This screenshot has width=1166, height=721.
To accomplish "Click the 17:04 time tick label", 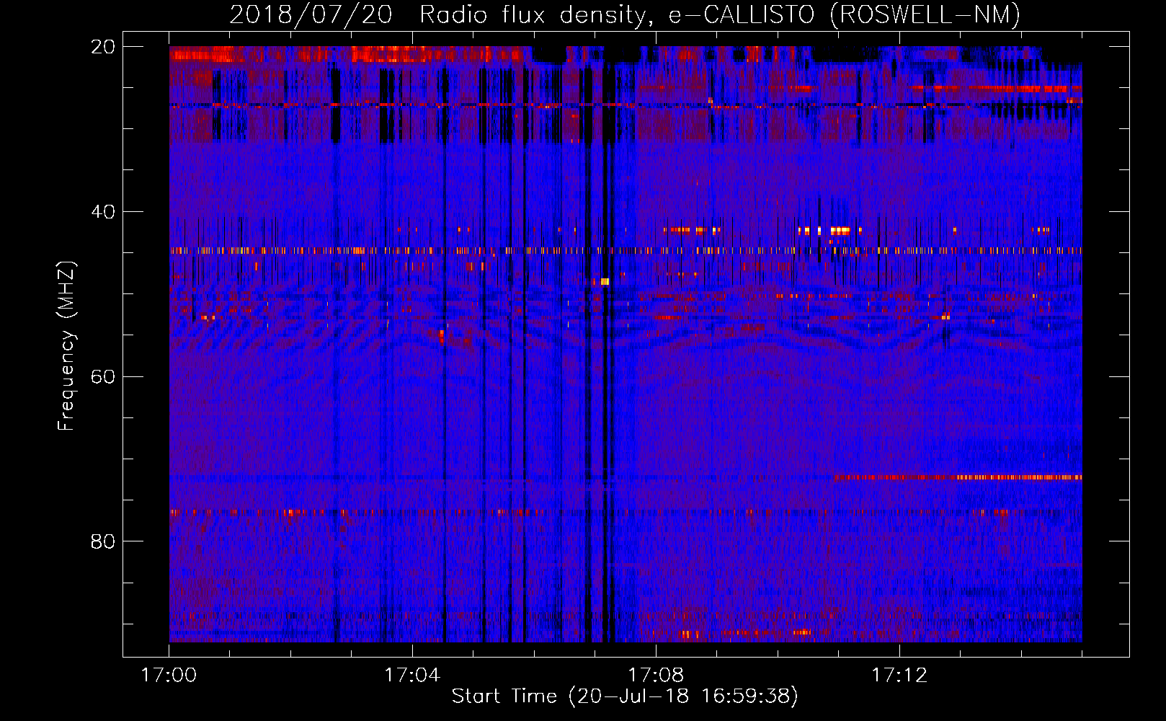I will coord(412,676).
